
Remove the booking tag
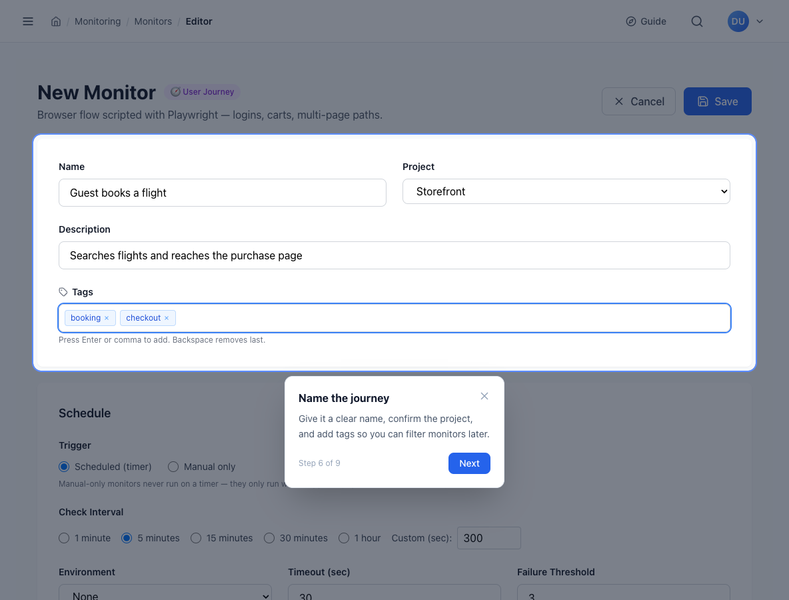(x=107, y=318)
